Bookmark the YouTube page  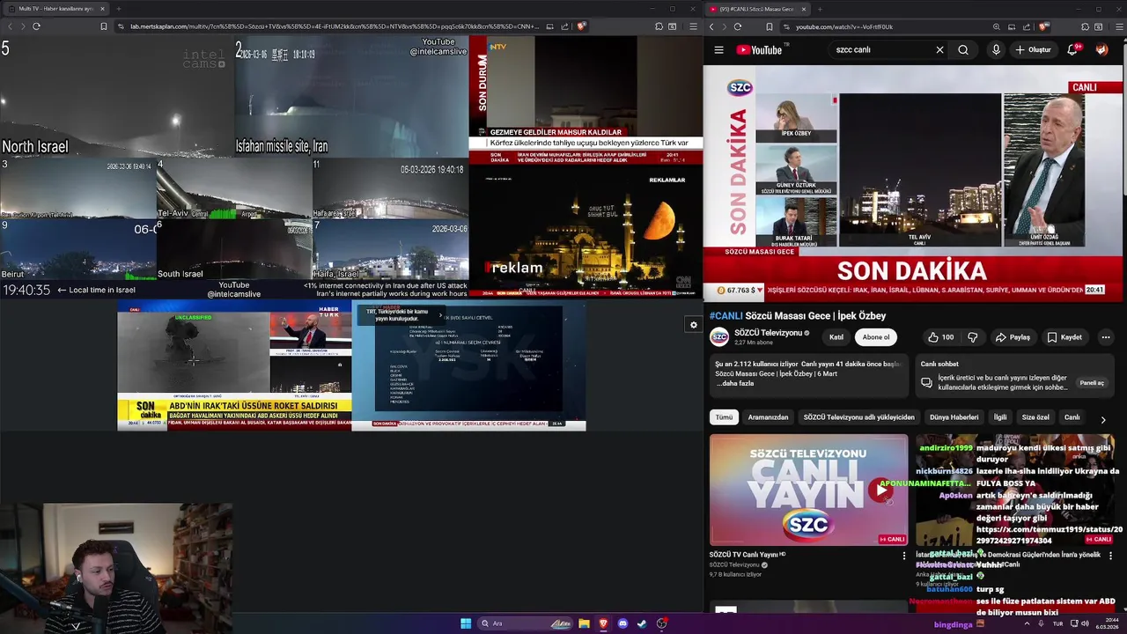(770, 27)
